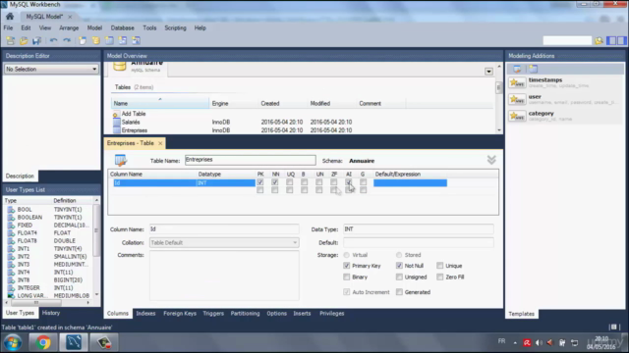
Task: Click the new routine toolbar icon
Action: [x=136, y=40]
